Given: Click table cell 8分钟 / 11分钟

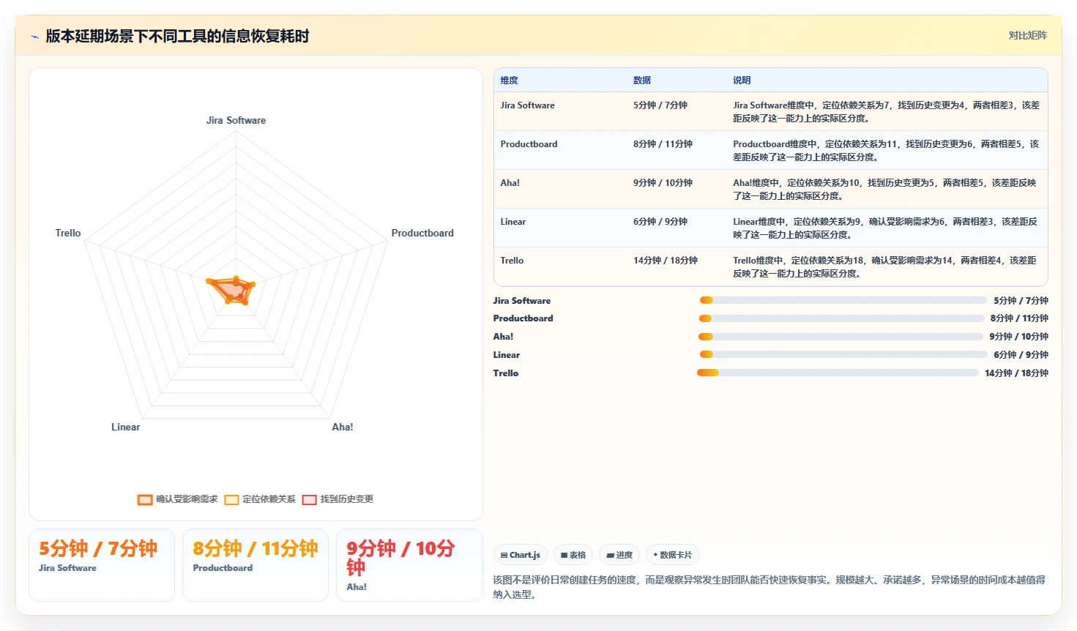Looking at the screenshot, I should pyautogui.click(x=663, y=144).
